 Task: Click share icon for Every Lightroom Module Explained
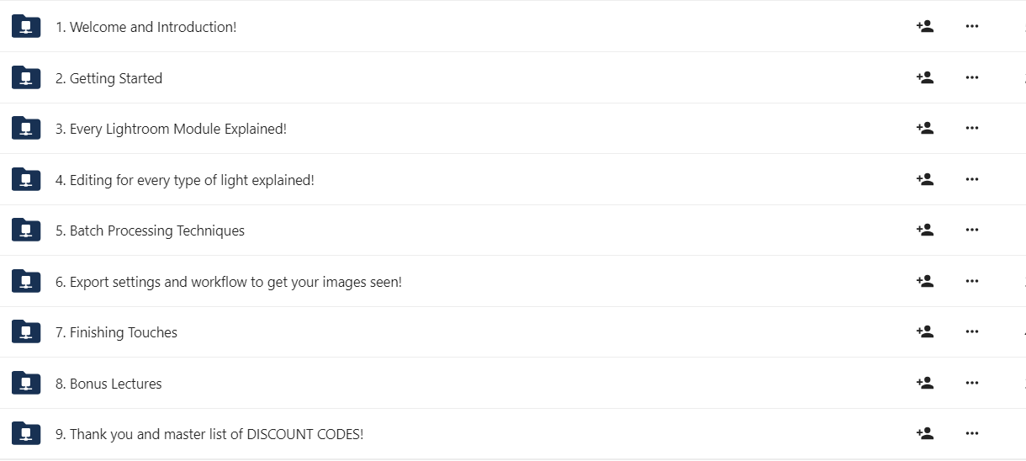click(x=925, y=128)
